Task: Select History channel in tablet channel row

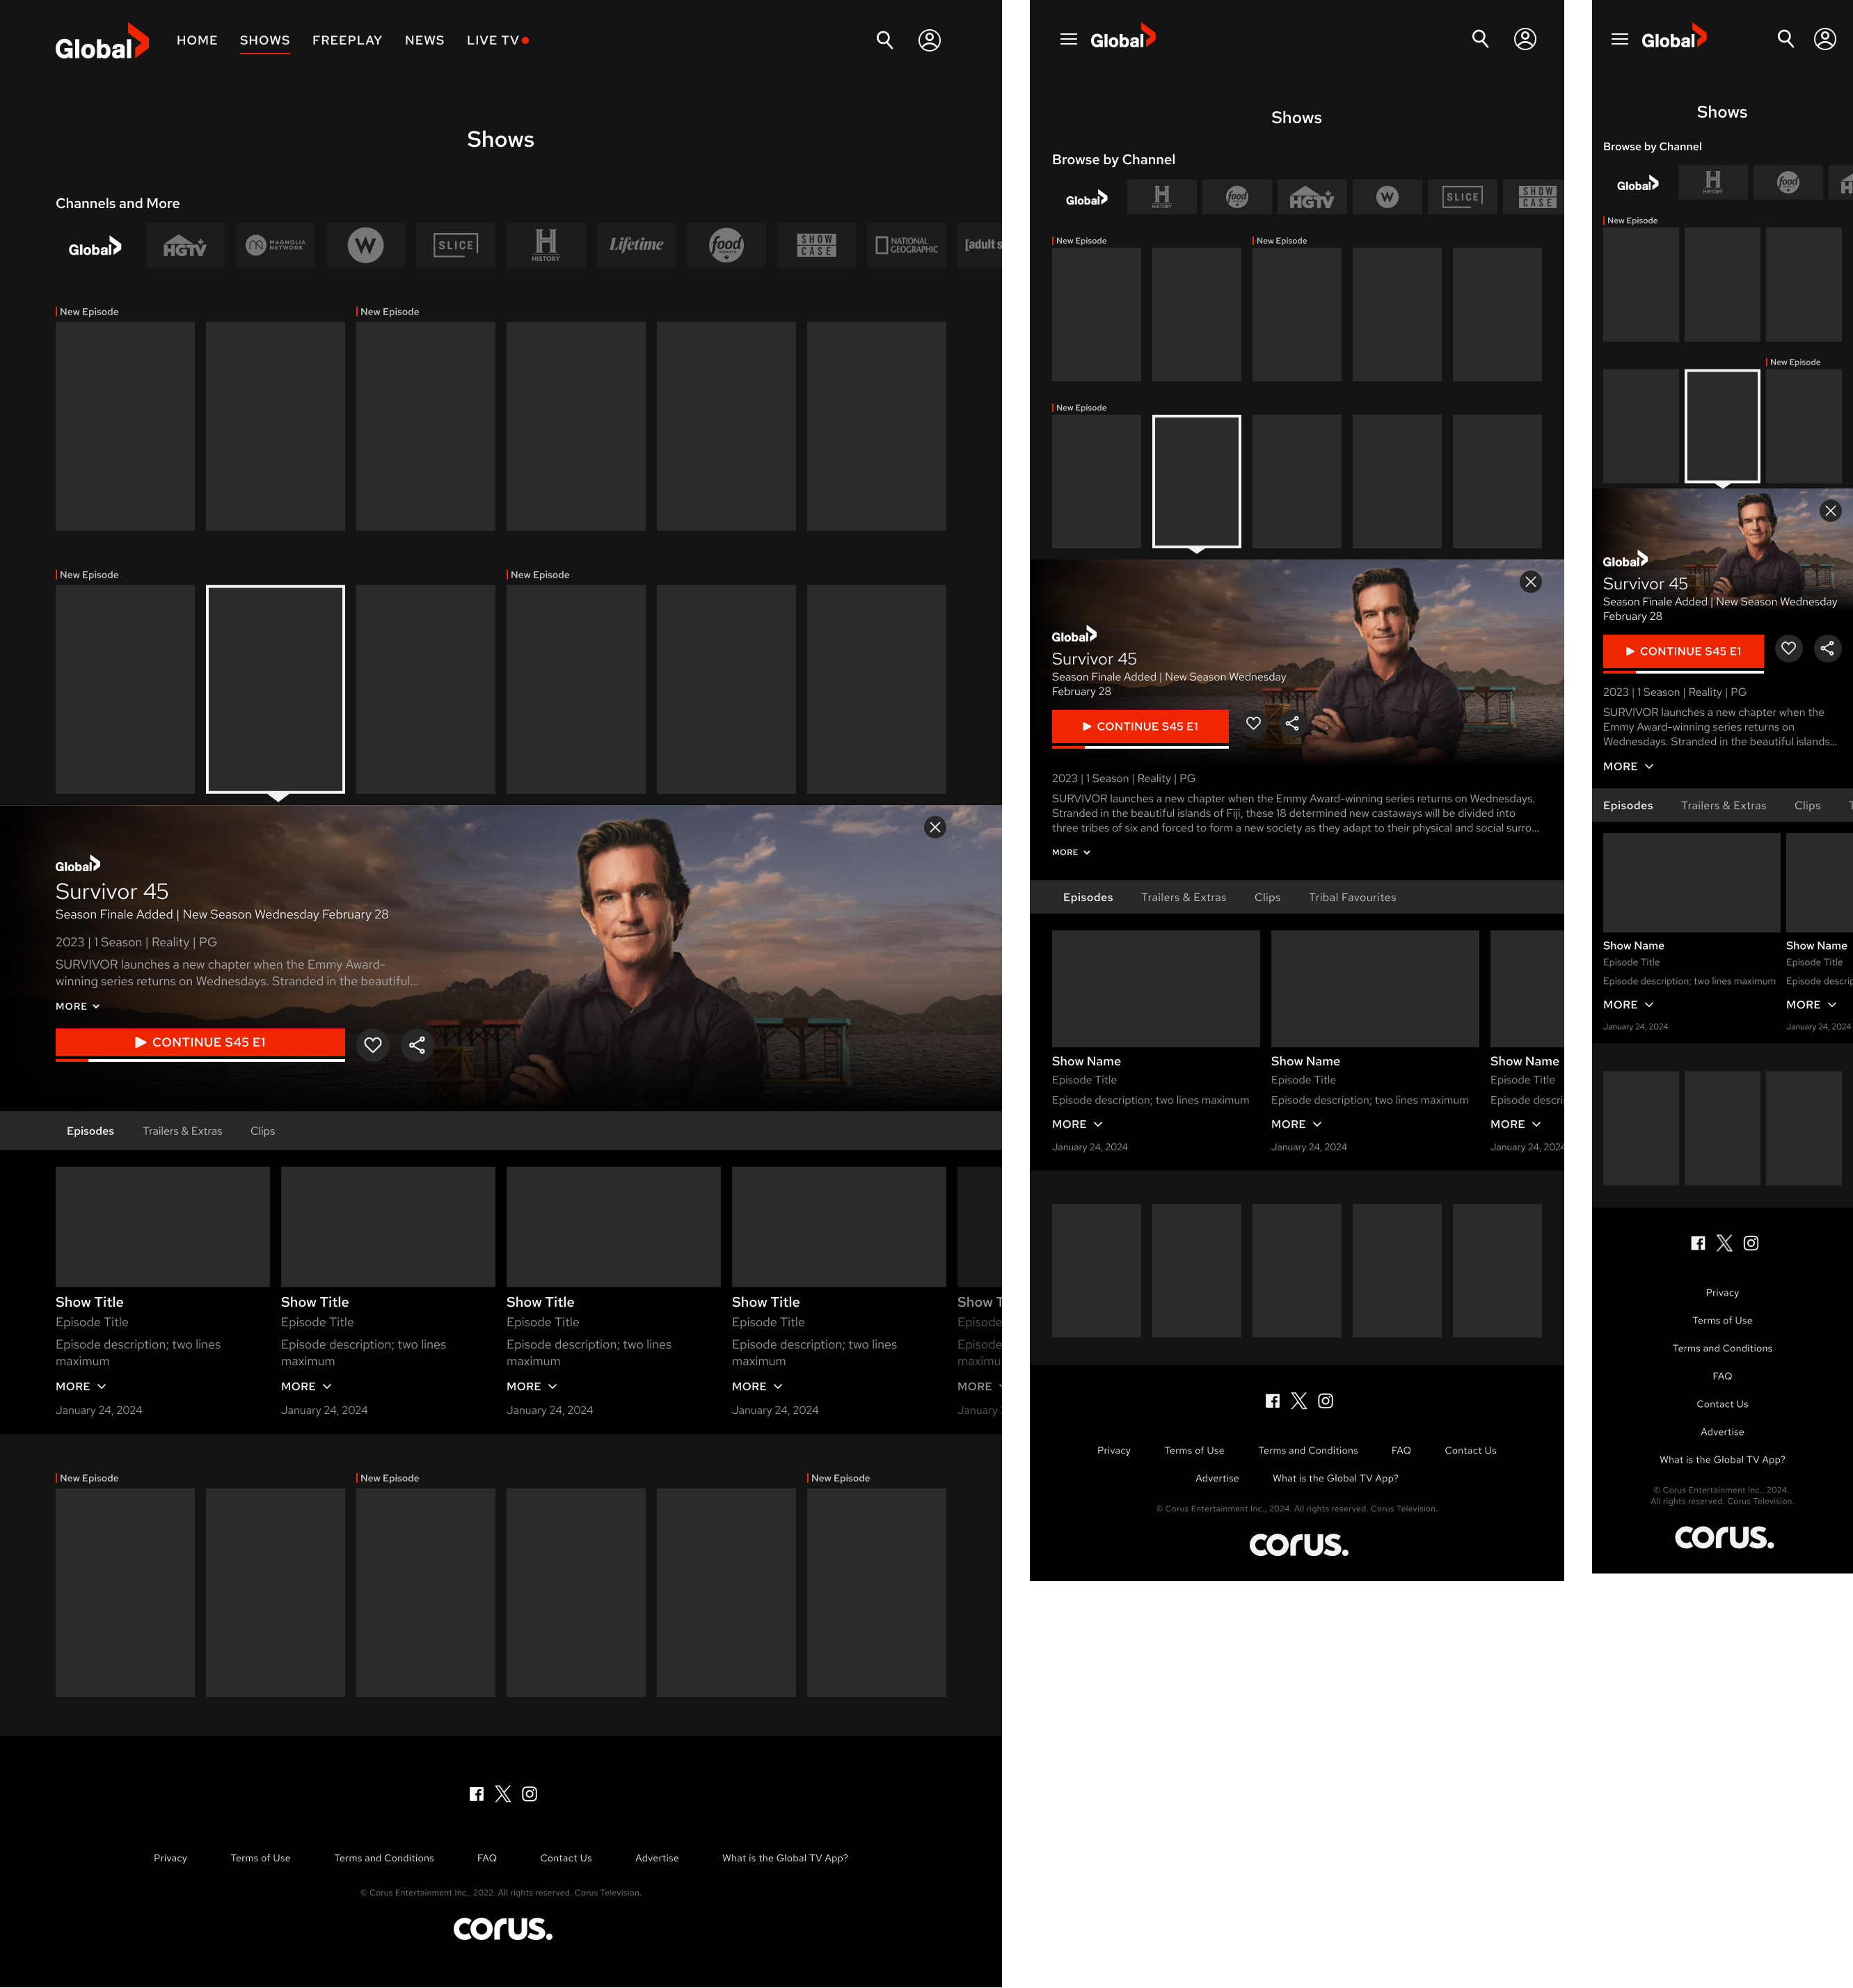Action: [x=1162, y=197]
